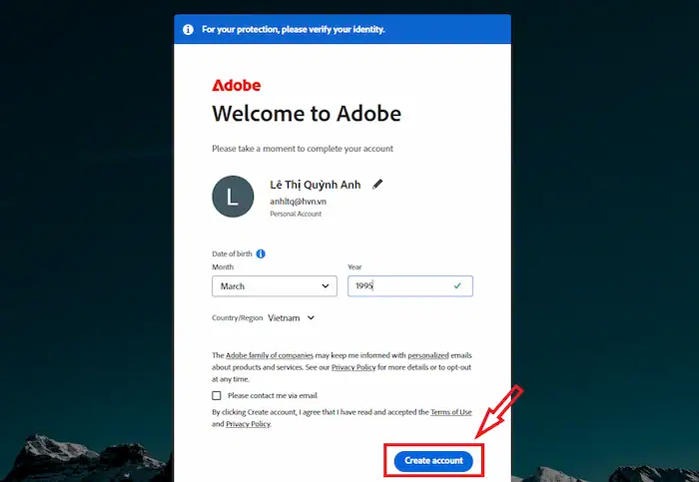
Task: Click the Date of birth info icon
Action: [x=261, y=253]
